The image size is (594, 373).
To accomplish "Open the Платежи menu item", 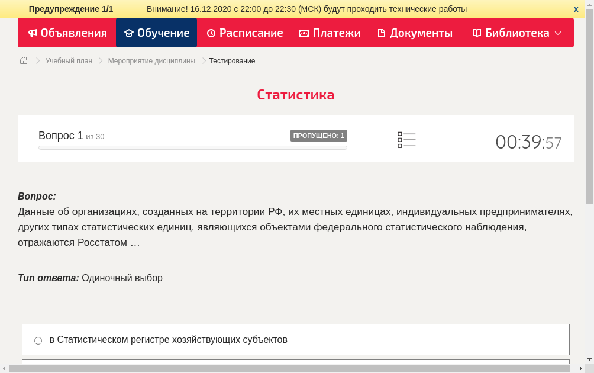I will (336, 33).
